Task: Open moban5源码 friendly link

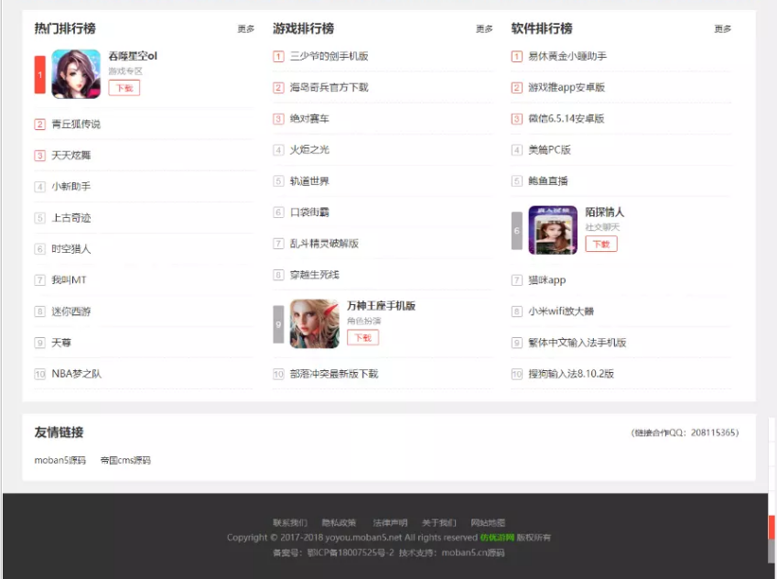Action: 60,461
